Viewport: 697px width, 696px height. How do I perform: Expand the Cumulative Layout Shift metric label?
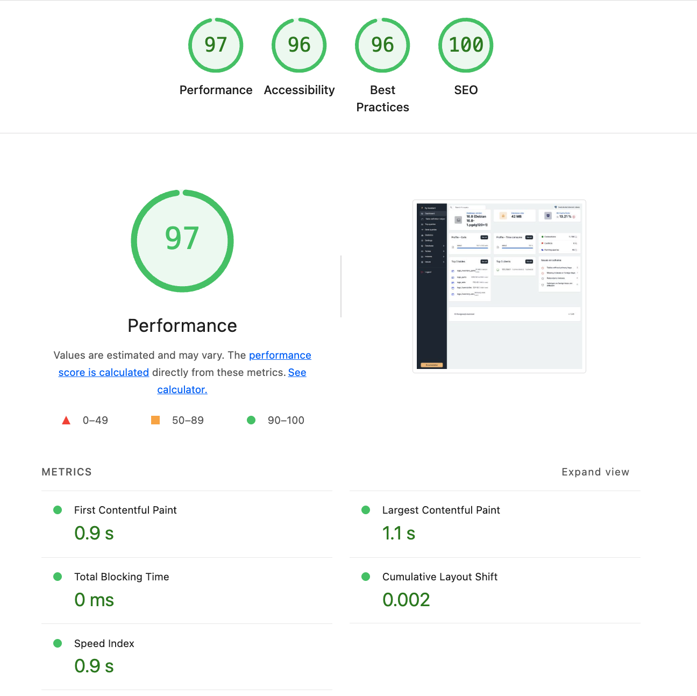(439, 577)
